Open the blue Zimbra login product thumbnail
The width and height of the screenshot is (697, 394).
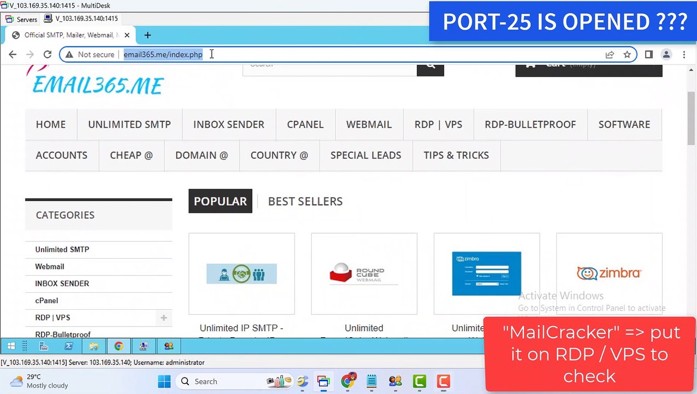pyautogui.click(x=487, y=274)
